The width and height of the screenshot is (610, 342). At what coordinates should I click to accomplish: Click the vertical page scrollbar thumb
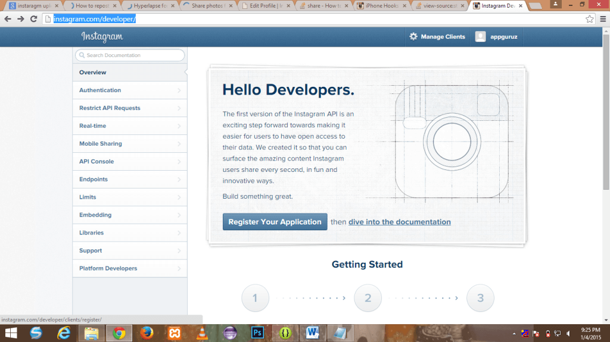click(606, 112)
